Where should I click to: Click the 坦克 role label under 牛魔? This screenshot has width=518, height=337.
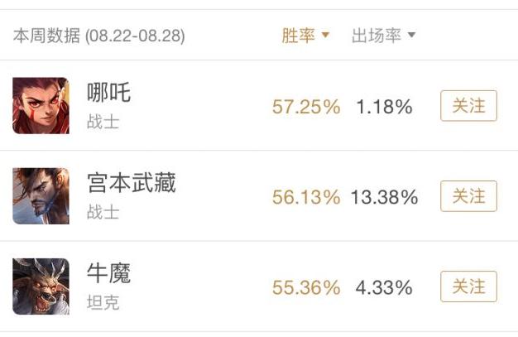103,302
